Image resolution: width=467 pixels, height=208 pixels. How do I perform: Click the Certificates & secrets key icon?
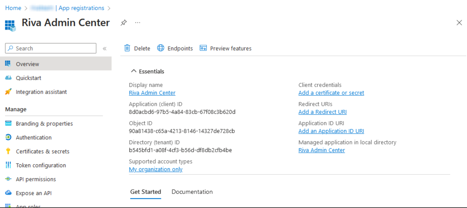tap(8, 151)
